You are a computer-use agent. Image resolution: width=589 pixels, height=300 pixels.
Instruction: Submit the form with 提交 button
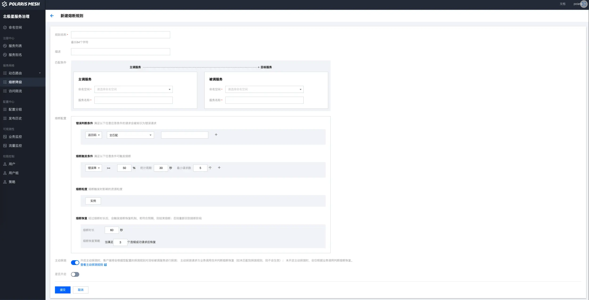[63, 290]
